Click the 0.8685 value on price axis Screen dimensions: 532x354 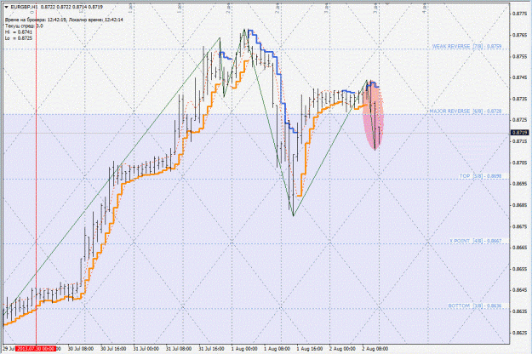[x=520, y=205]
